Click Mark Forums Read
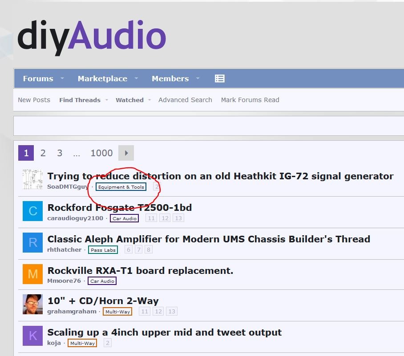Screen dimensions: 404x356 (x=250, y=100)
